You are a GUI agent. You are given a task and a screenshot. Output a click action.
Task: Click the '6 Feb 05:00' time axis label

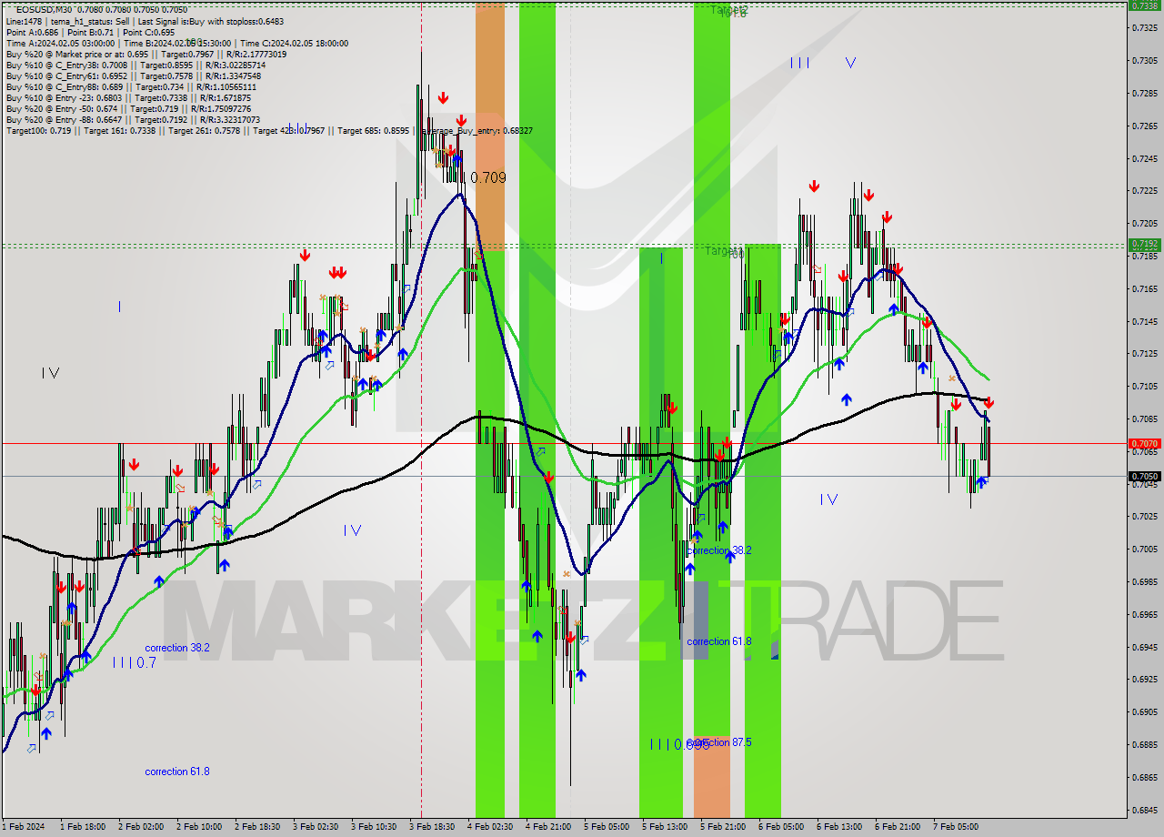click(x=781, y=827)
